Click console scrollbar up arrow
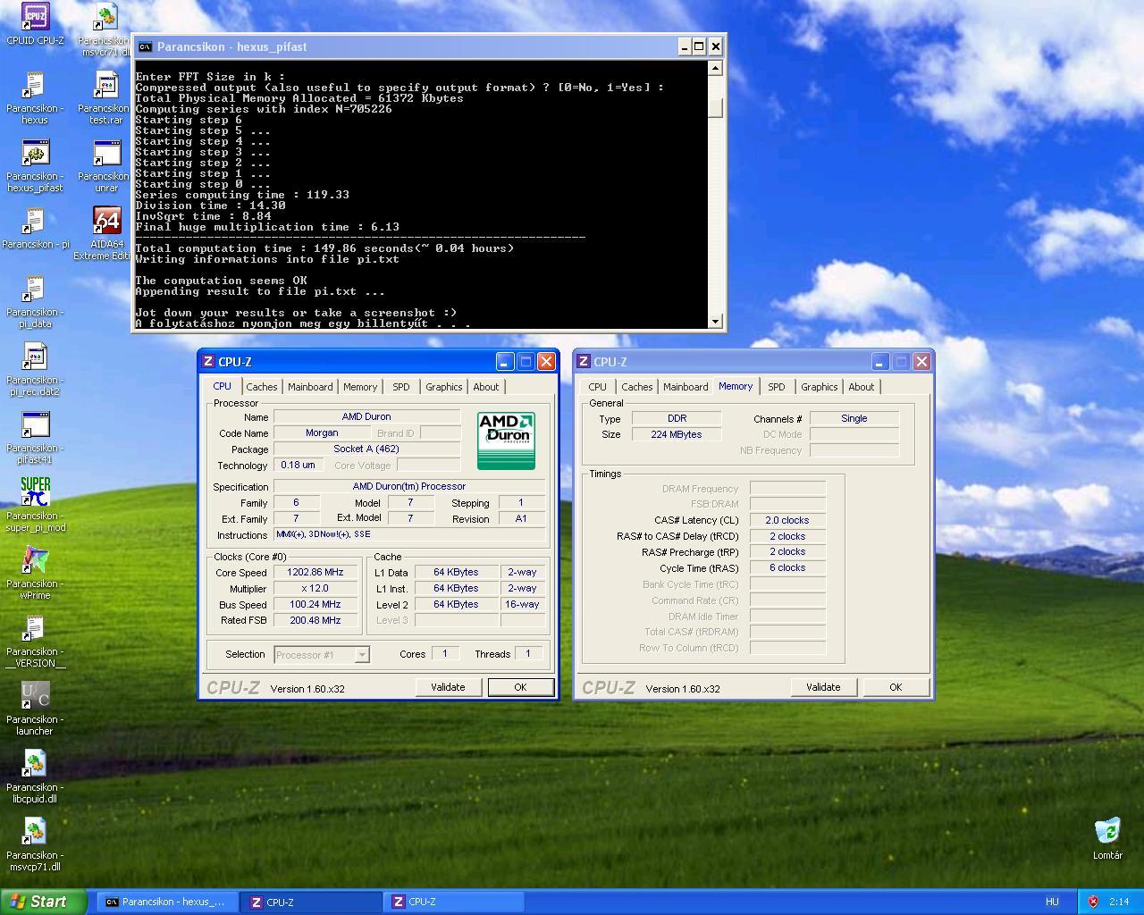This screenshot has width=1144, height=915. pos(715,68)
